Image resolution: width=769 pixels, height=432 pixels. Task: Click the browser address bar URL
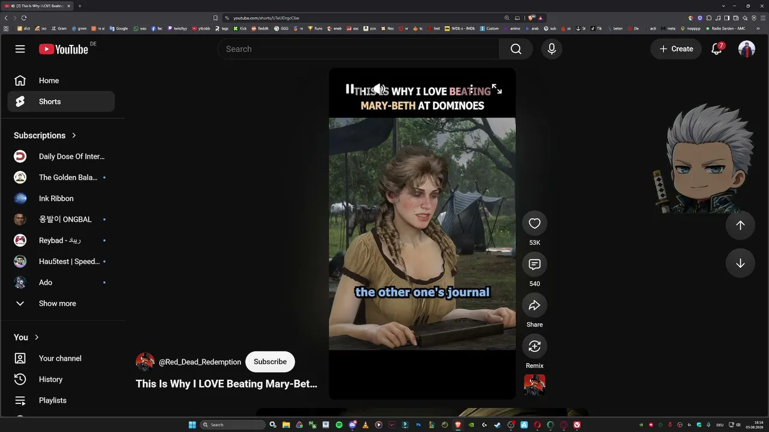tap(266, 18)
